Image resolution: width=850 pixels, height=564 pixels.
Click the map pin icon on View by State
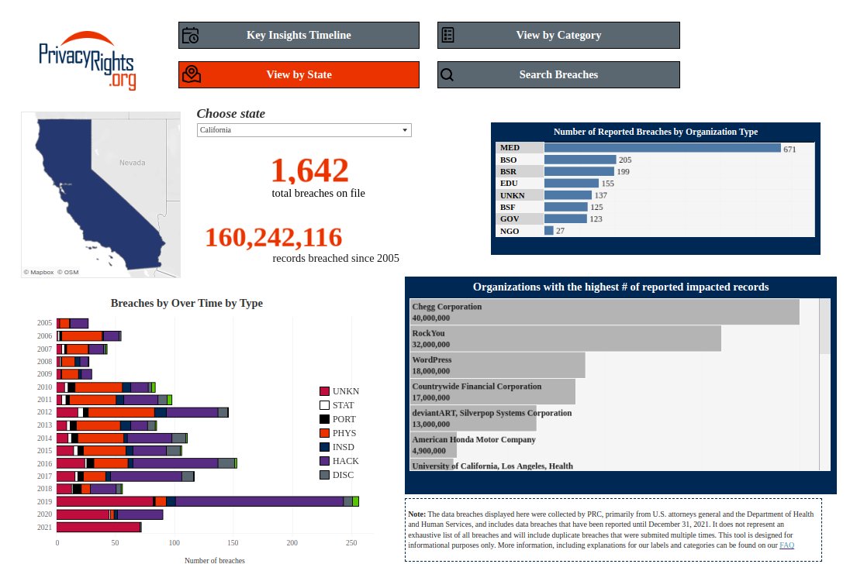(192, 74)
